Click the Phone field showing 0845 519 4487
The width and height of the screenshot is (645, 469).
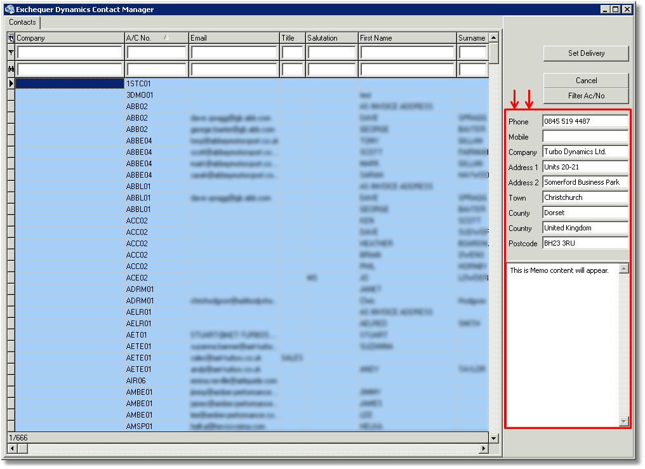click(x=585, y=121)
